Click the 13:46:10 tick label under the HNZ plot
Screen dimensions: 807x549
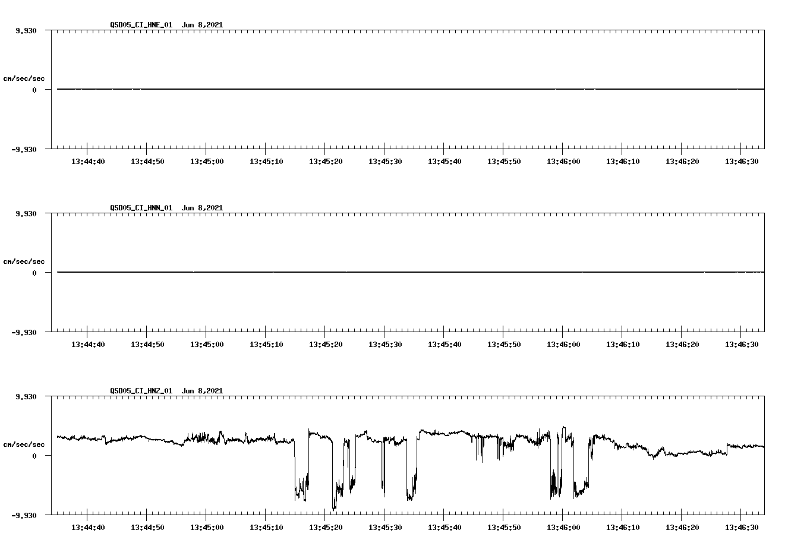pyautogui.click(x=623, y=528)
